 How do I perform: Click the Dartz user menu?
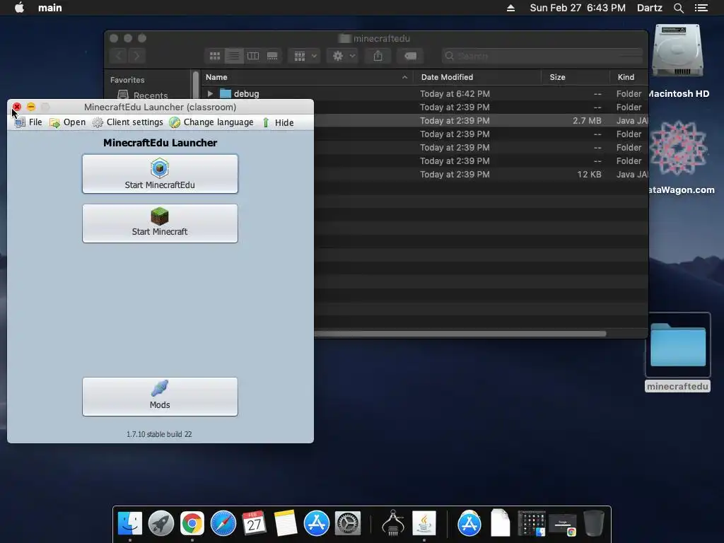click(650, 8)
